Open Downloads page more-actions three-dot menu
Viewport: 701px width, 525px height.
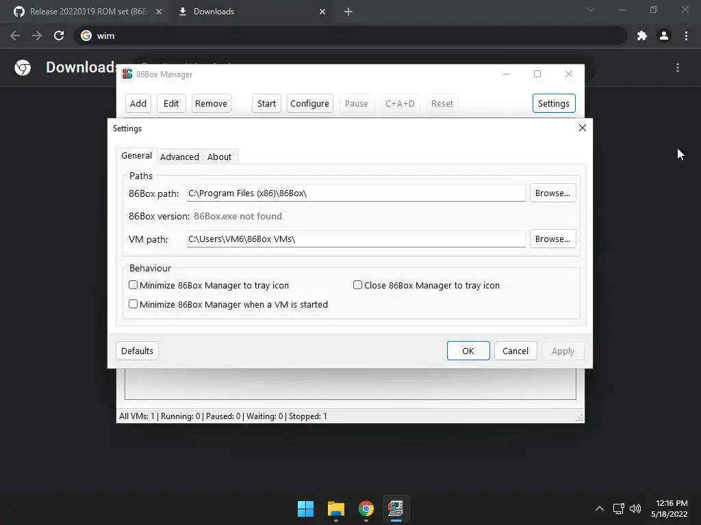click(678, 68)
